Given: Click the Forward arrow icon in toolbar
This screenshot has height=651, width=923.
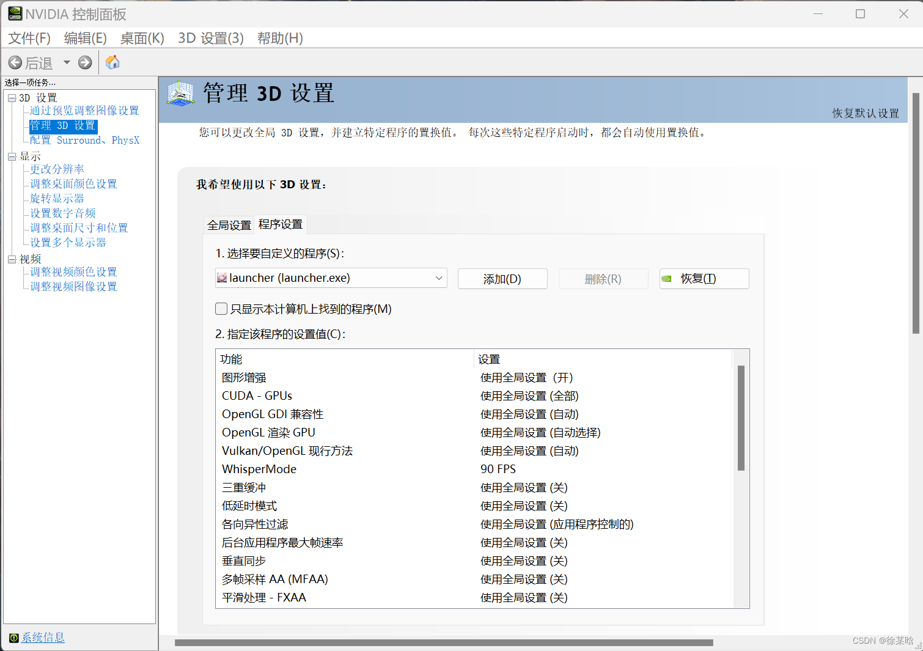Looking at the screenshot, I should pos(85,62).
